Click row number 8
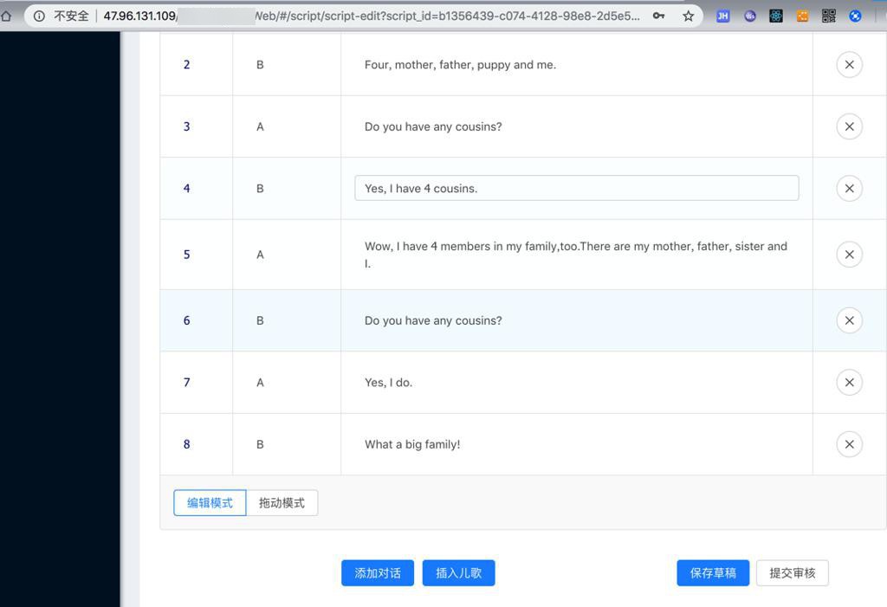The width and height of the screenshot is (887, 607). click(187, 445)
